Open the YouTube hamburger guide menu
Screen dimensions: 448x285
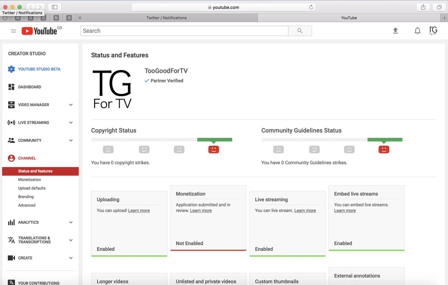13,31
